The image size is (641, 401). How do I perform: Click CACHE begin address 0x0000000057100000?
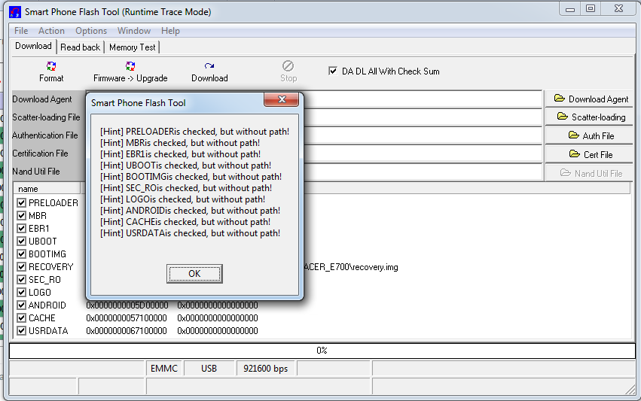127,317
